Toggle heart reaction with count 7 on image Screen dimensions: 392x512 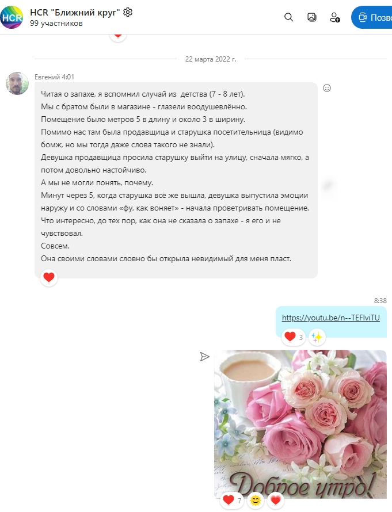click(232, 500)
